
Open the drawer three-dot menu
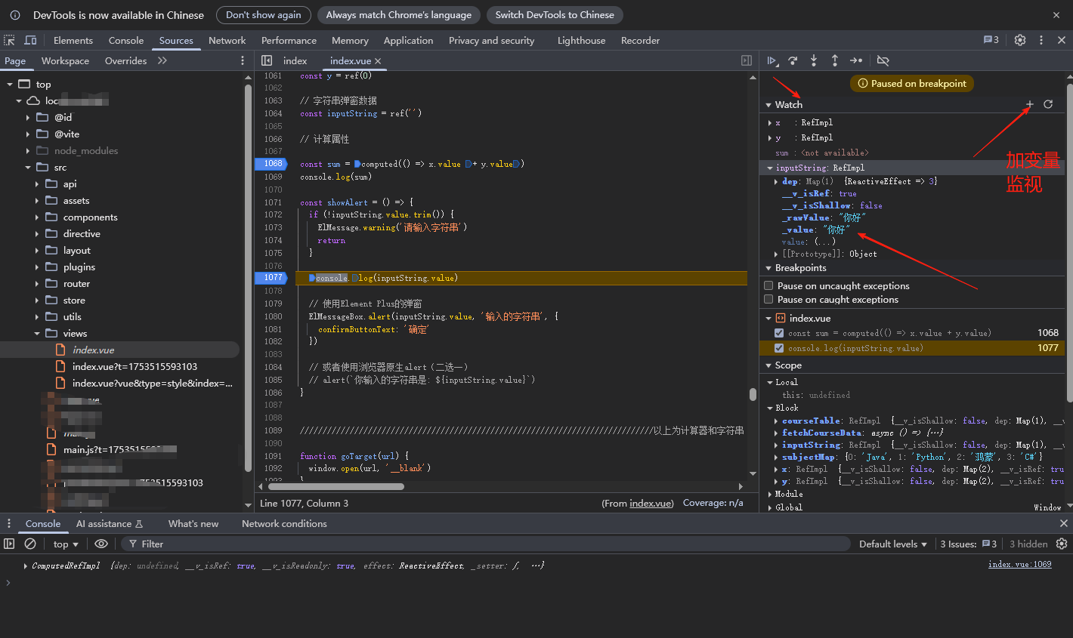[x=9, y=523]
